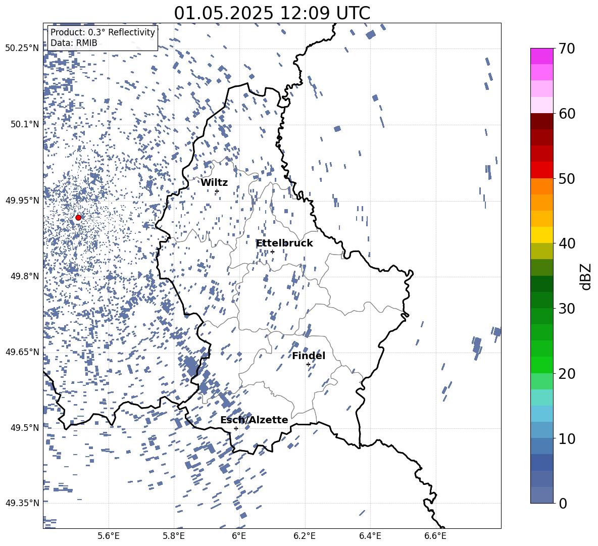Image resolution: width=598 pixels, height=546 pixels.
Task: Click the 6.4°E longitude label
Action: 370,536
